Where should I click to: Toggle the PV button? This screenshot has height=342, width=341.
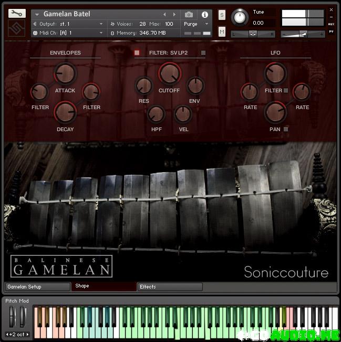coord(331,31)
